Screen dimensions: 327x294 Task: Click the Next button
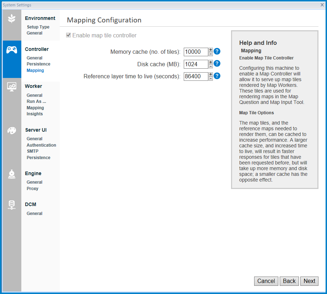(x=309, y=281)
